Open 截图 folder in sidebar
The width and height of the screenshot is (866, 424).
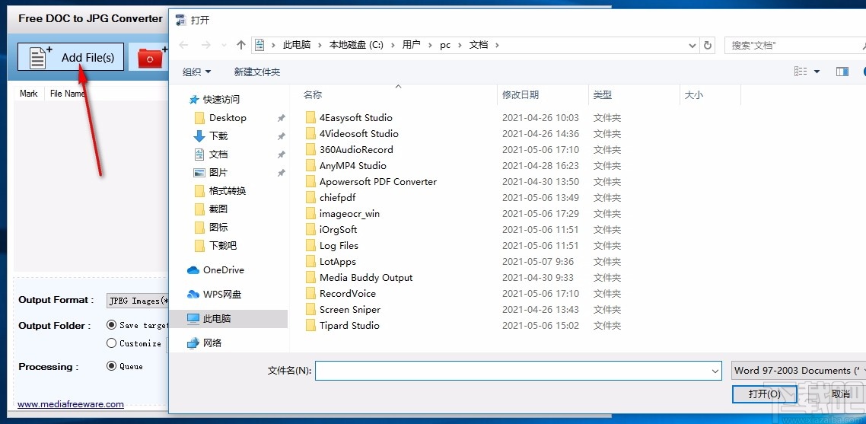[x=218, y=209]
